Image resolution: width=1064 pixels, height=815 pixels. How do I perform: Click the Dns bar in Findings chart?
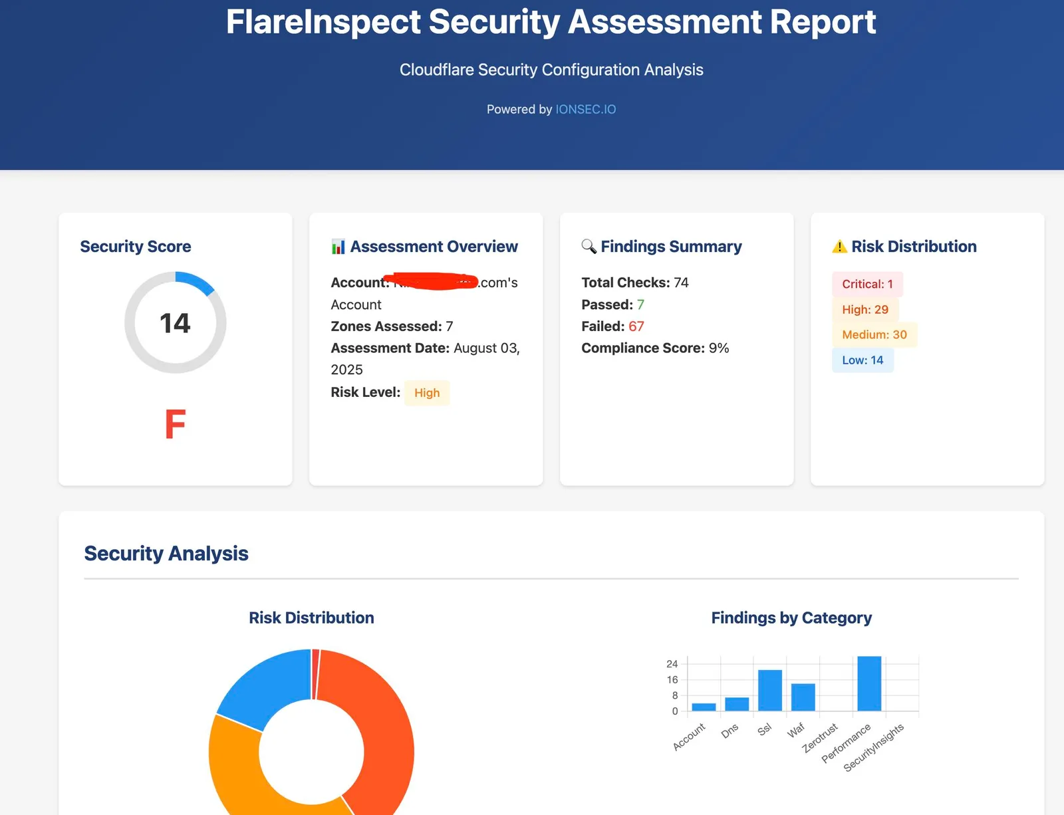pyautogui.click(x=737, y=704)
